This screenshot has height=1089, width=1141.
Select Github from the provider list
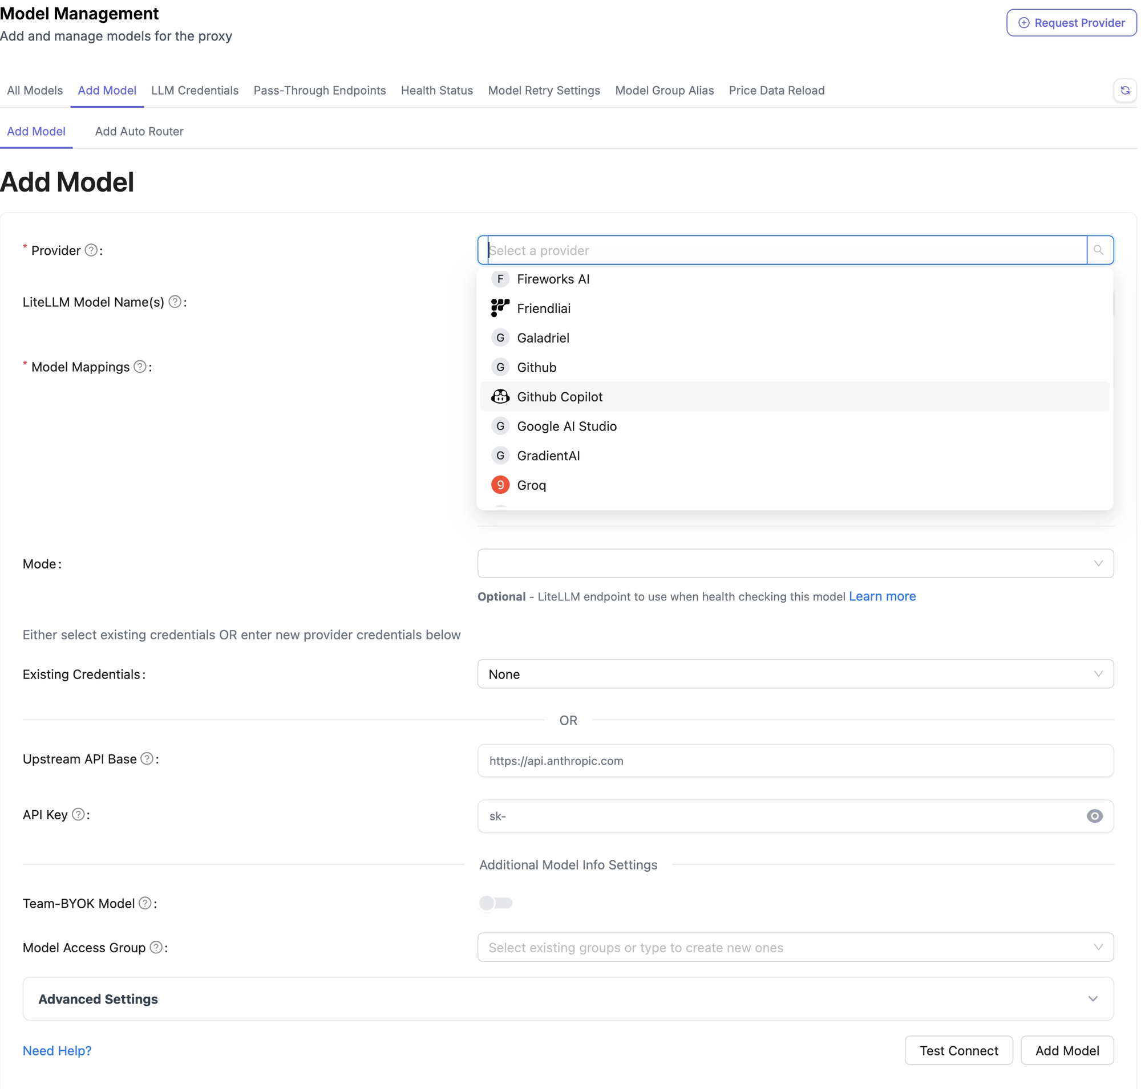(x=795, y=367)
